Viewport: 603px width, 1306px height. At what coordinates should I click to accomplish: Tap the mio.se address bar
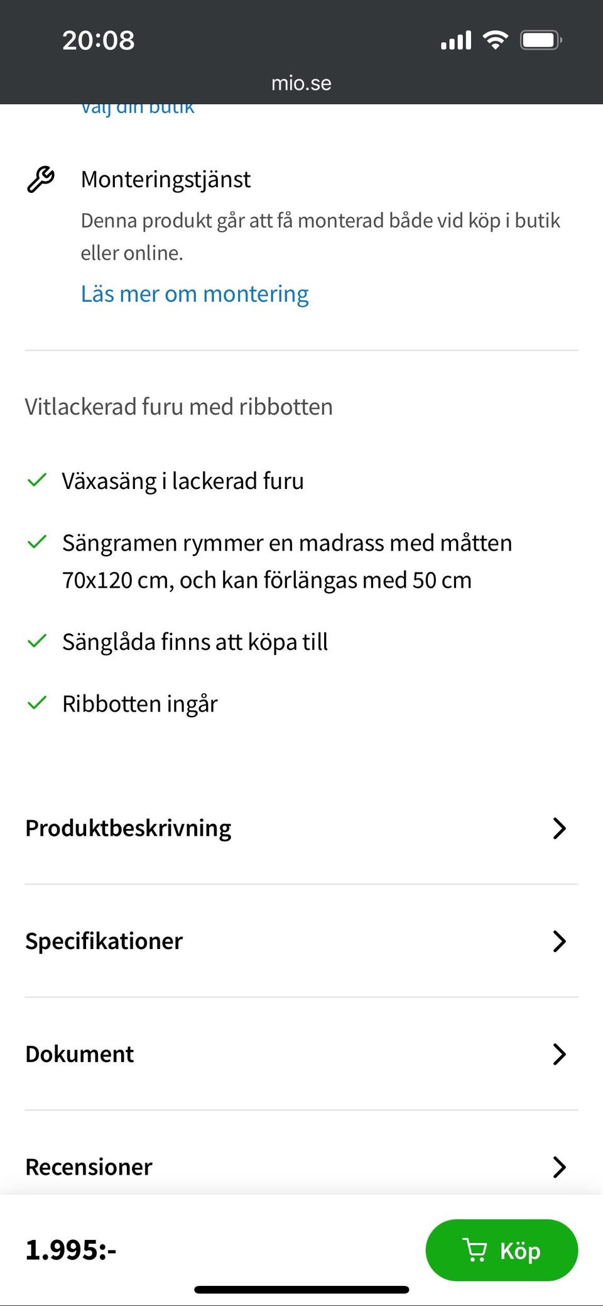click(301, 83)
